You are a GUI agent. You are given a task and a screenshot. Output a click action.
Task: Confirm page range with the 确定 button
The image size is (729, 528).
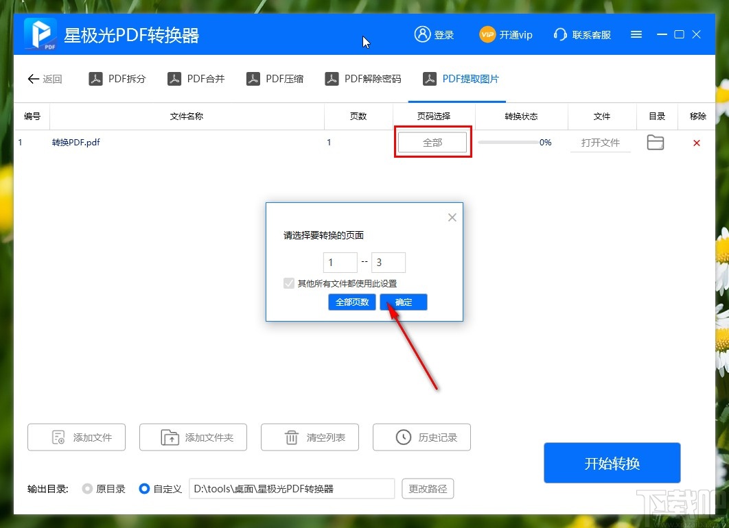click(x=404, y=302)
